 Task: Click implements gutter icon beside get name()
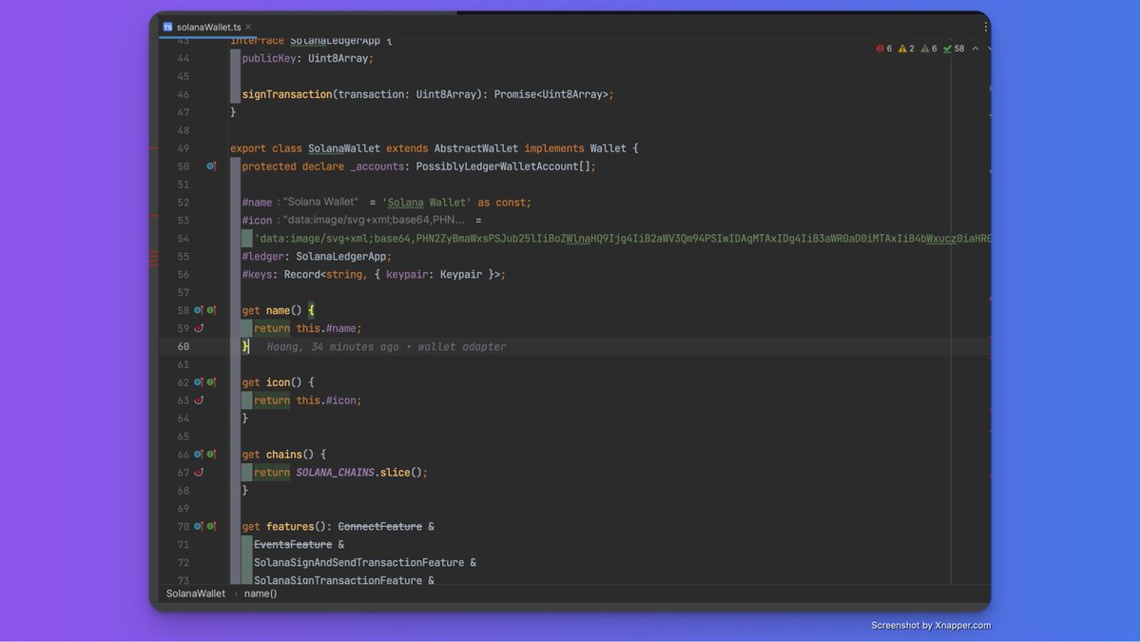(x=210, y=310)
